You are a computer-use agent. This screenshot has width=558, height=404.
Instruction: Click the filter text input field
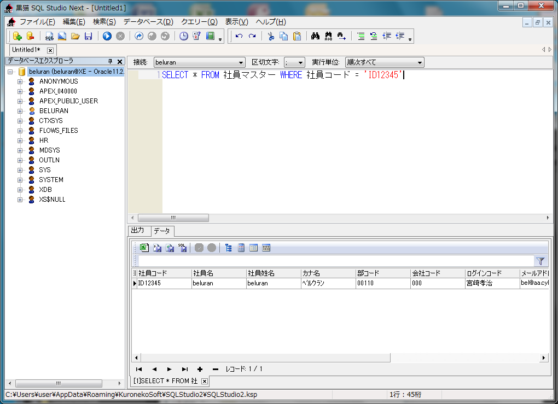pyautogui.click(x=336, y=261)
